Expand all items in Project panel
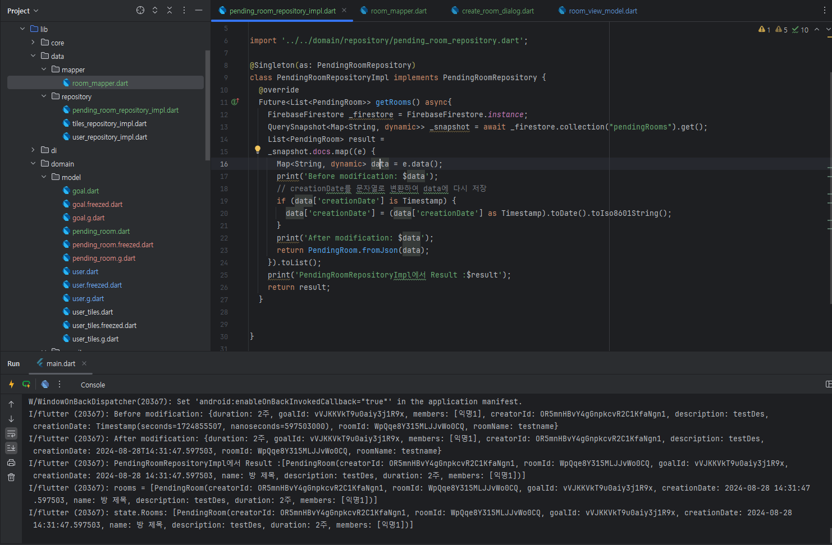Viewport: 832px width, 545px height. click(155, 10)
